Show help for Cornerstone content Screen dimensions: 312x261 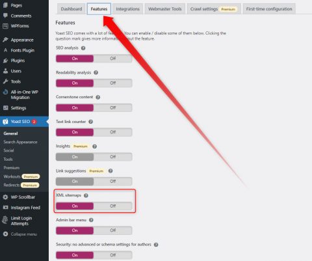tap(98, 97)
